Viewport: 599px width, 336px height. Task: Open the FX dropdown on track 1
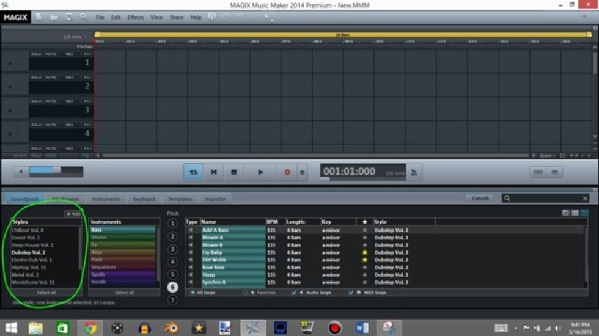(x=87, y=54)
